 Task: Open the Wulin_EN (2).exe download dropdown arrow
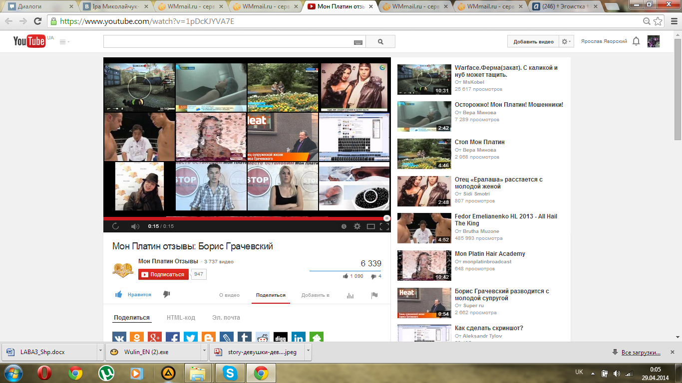tap(204, 352)
